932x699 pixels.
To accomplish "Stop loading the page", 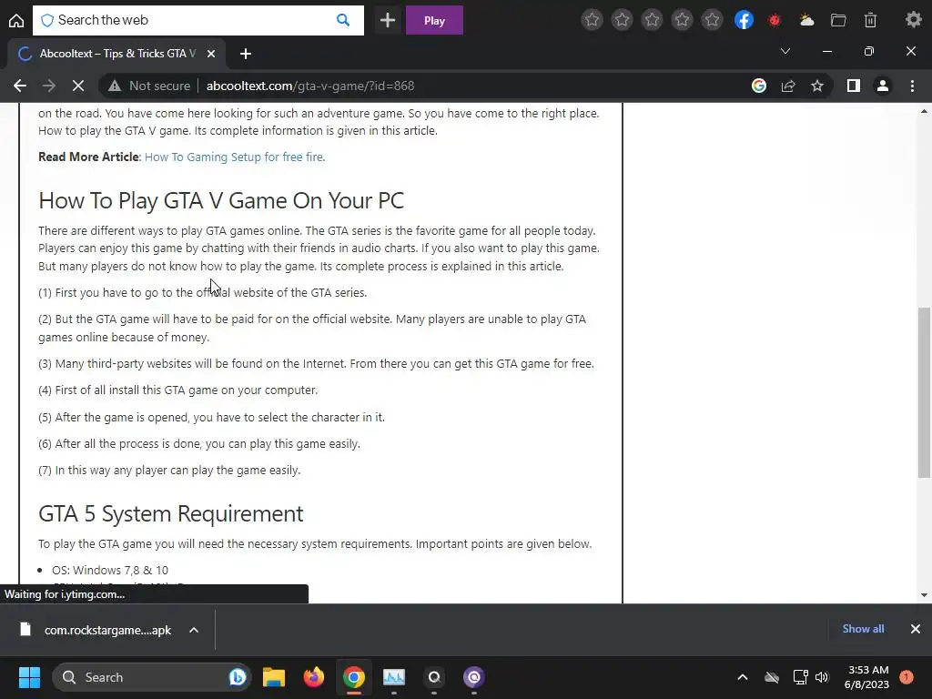I will click(78, 86).
